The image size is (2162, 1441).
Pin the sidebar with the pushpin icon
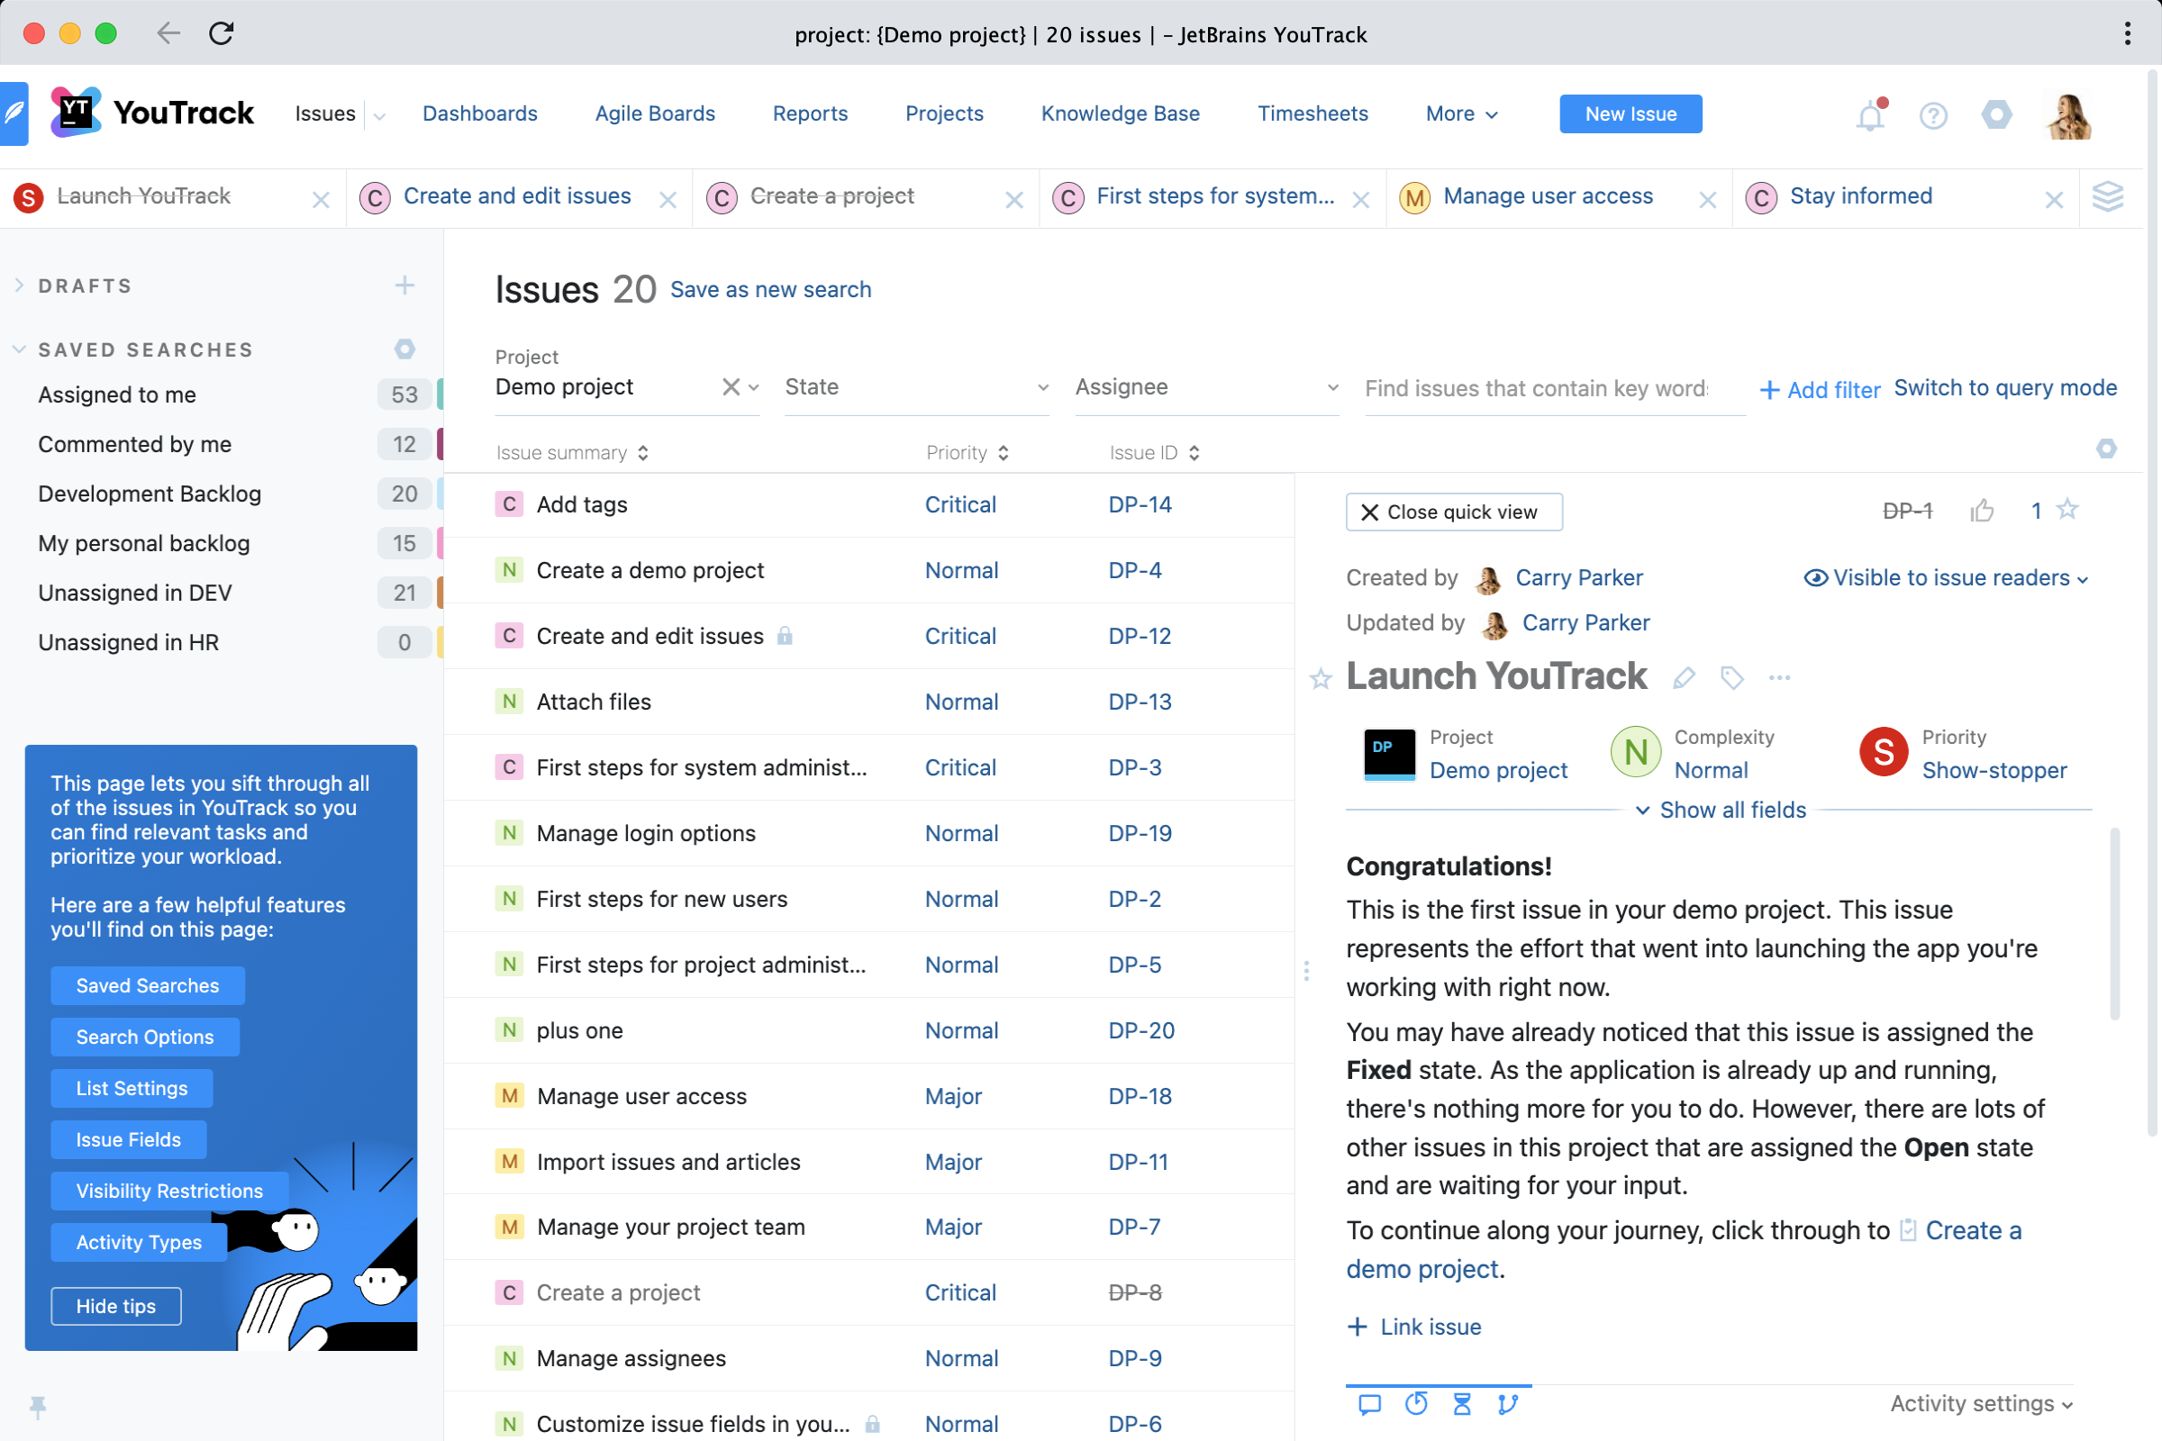(38, 1406)
